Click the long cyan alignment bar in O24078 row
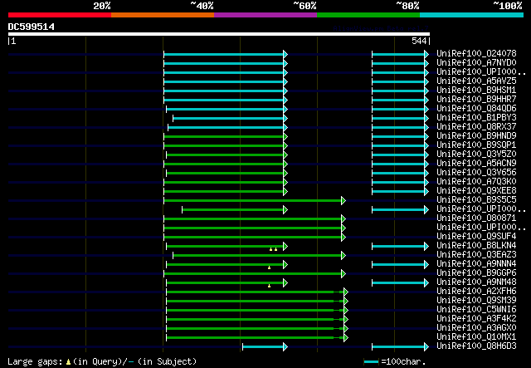This screenshot has height=368, width=531. 226,54
